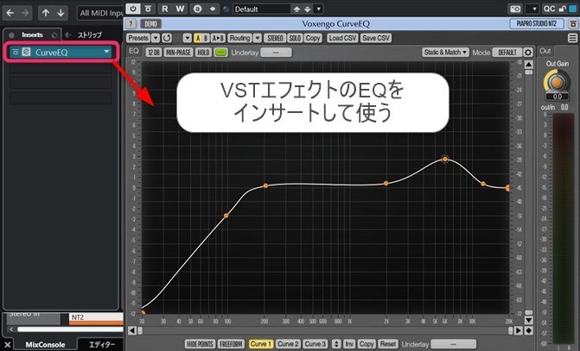Copy A to B with A▸B button
Screen dimensions: 580x351
click(x=218, y=38)
